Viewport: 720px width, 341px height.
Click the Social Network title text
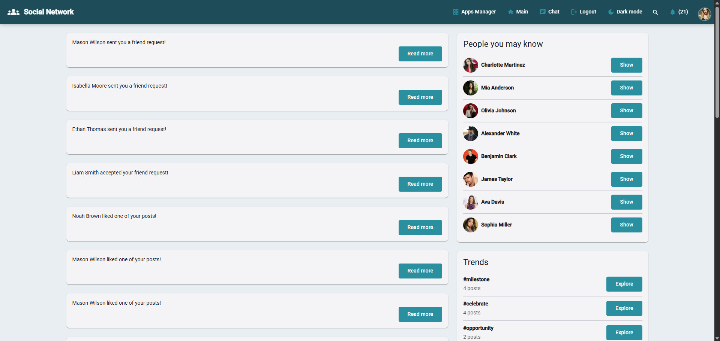(49, 12)
